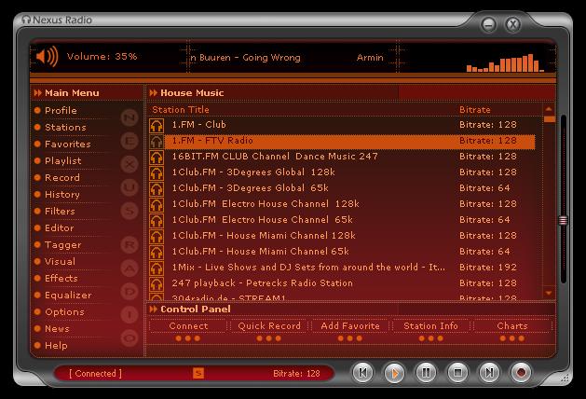Sort by Bitrate column header
Screen dimensions: 586x399
point(474,110)
